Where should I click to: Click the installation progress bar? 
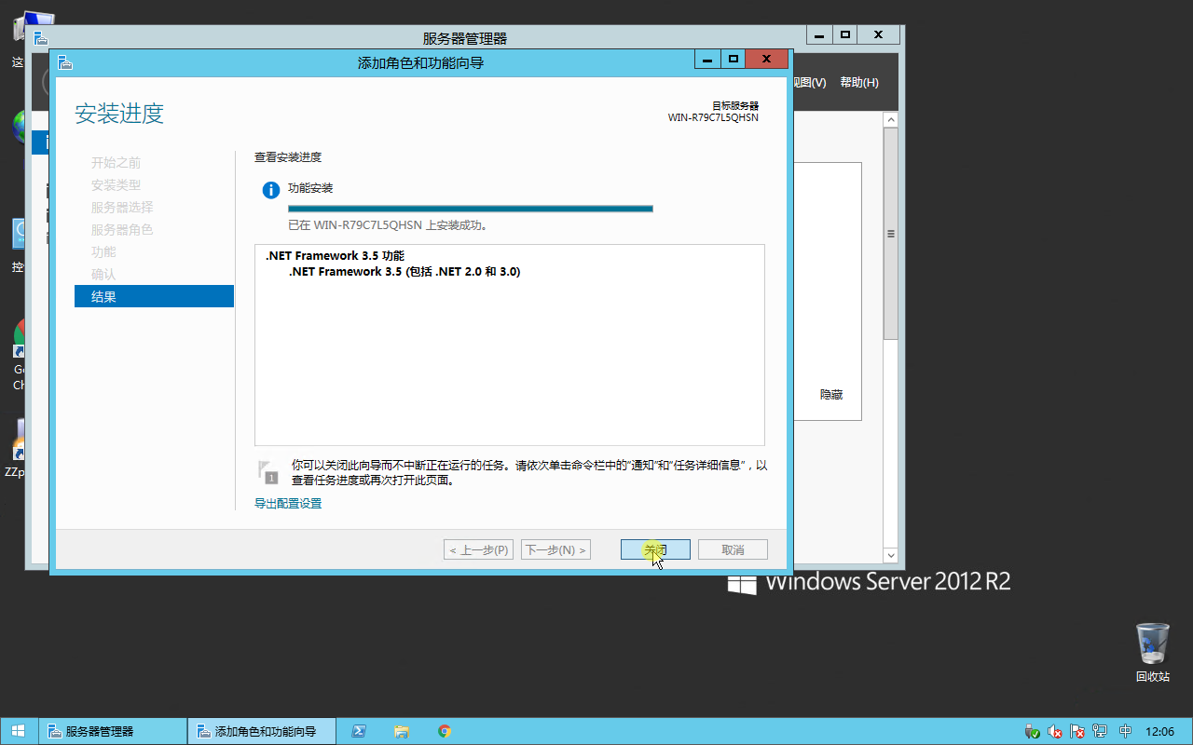[x=471, y=209]
